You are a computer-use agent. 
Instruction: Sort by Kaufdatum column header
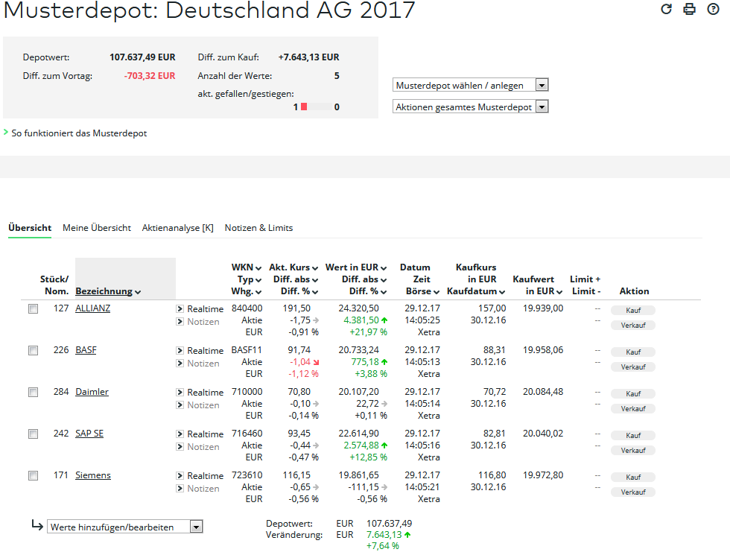point(476,291)
